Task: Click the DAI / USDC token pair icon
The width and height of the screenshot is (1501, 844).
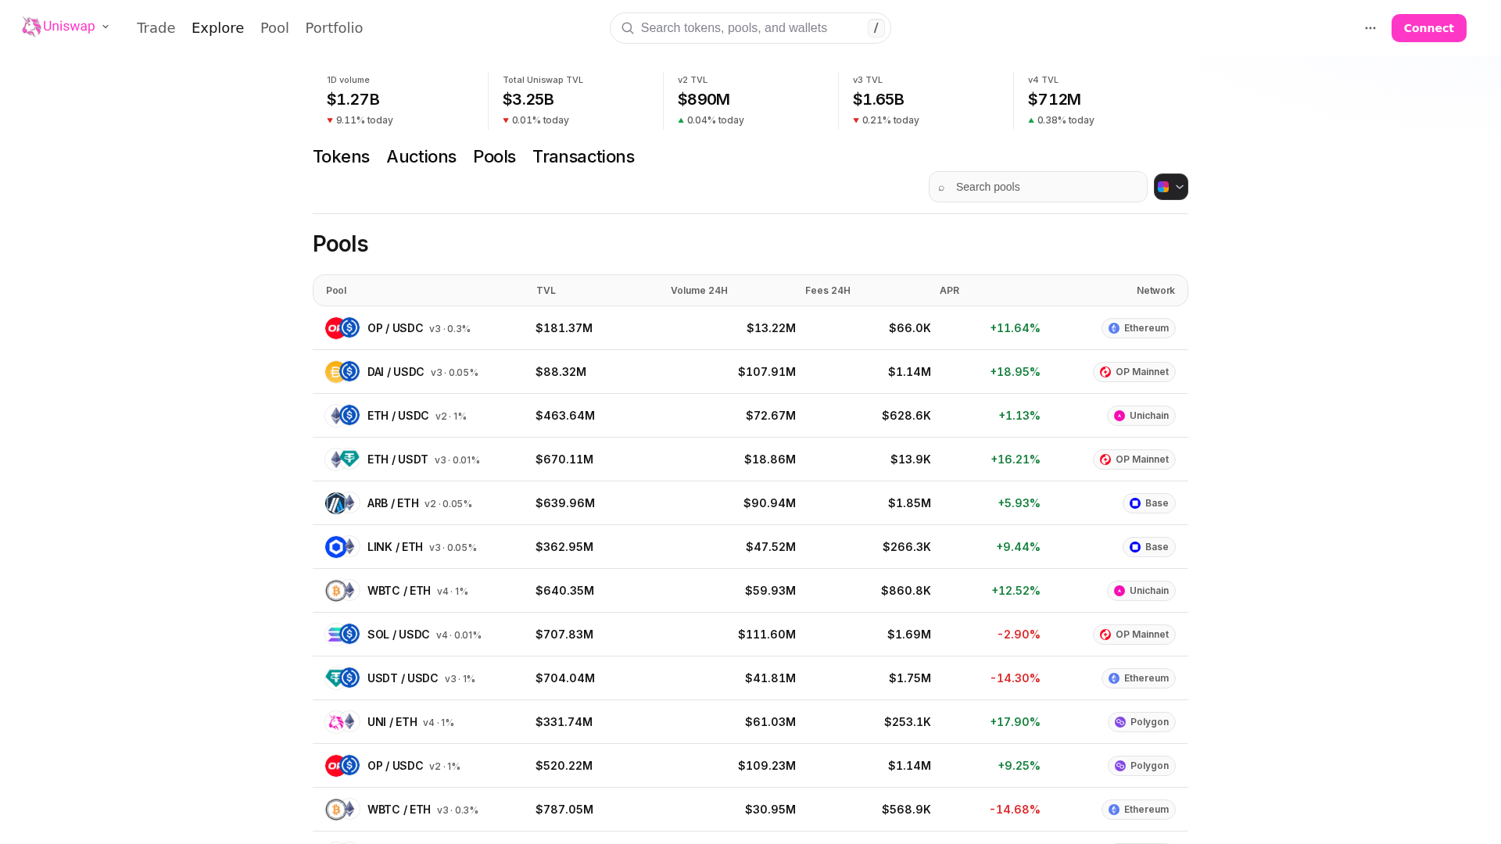Action: point(342,372)
